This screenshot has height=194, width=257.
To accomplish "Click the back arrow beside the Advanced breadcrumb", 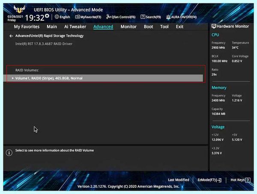I will (x=11, y=36).
